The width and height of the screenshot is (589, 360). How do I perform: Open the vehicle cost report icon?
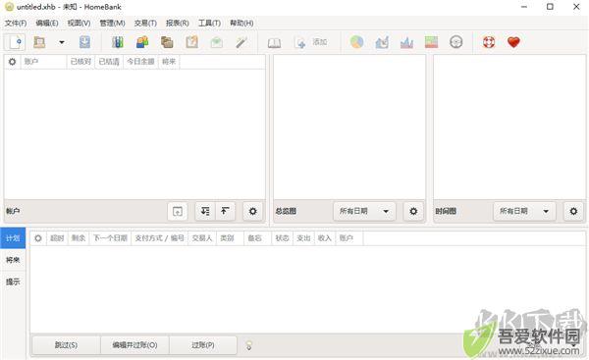point(456,42)
